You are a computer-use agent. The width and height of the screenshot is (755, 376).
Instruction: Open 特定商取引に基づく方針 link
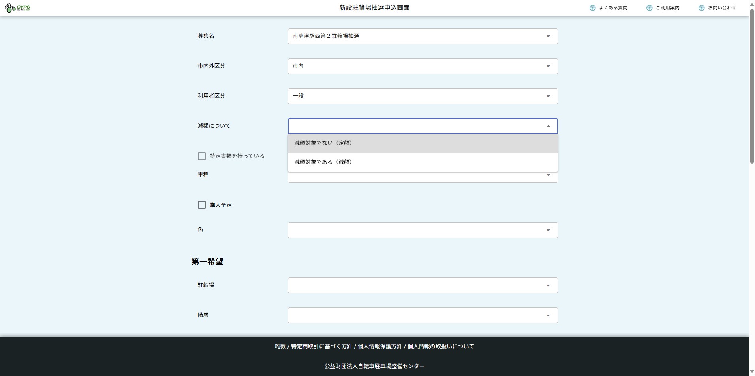click(x=321, y=346)
